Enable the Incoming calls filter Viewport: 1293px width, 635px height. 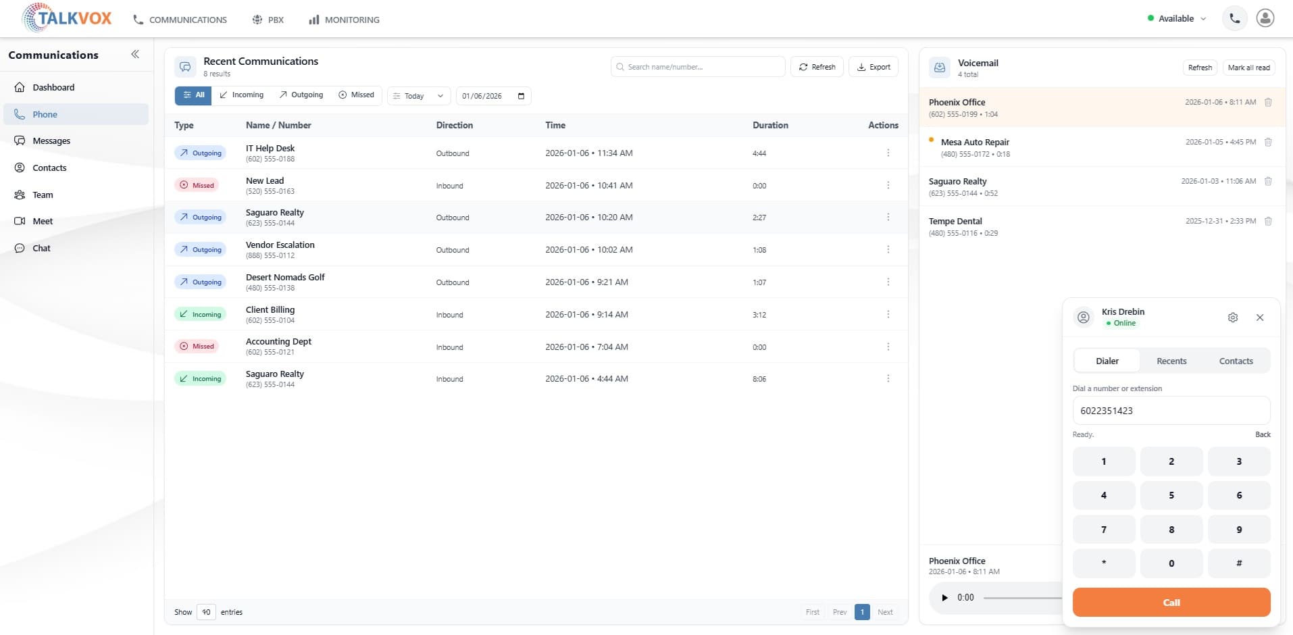[x=241, y=95]
